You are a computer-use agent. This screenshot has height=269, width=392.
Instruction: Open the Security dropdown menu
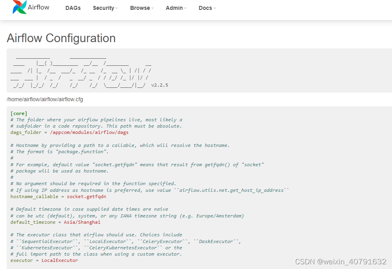tap(105, 8)
